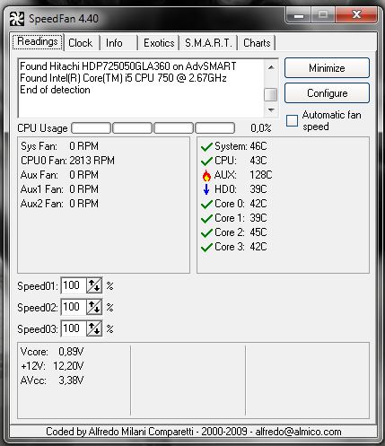Open the Charts tab
The image size is (385, 446).
257,43
